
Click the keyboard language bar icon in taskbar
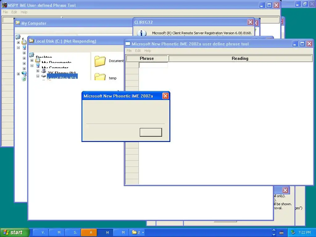point(281,233)
